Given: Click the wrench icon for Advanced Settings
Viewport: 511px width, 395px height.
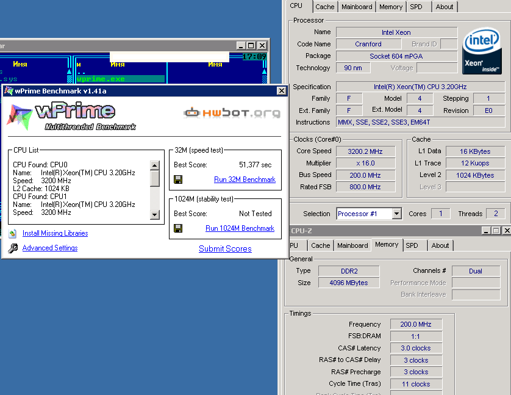Looking at the screenshot, I should (13, 248).
